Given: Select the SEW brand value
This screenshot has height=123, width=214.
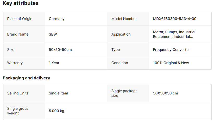Looking at the screenshot, I should tap(53, 34).
